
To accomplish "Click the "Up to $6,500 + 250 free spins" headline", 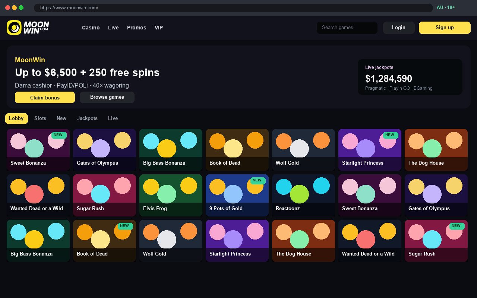I will tap(87, 72).
